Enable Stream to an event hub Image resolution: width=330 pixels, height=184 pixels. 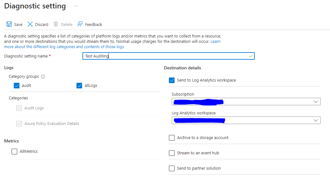(x=172, y=153)
